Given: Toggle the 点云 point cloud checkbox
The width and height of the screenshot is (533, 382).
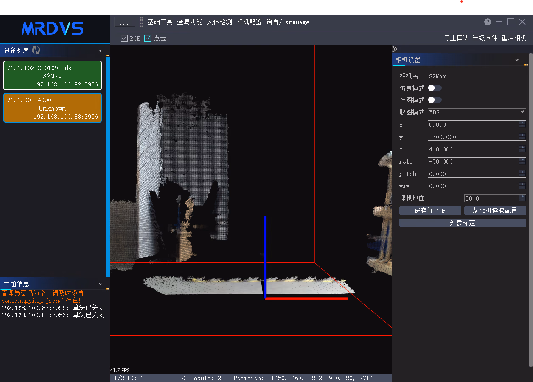Looking at the screenshot, I should pos(148,38).
